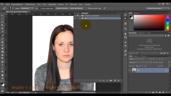This screenshot has height=96, width=171.
Task: Open the Изображение menu
Action: point(30,4)
